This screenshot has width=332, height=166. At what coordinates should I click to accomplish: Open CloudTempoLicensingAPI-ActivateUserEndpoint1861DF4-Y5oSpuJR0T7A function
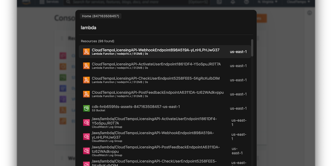click(x=156, y=64)
